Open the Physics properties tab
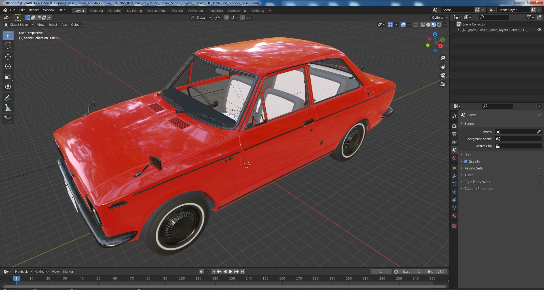This screenshot has width=544, height=290. point(454,192)
